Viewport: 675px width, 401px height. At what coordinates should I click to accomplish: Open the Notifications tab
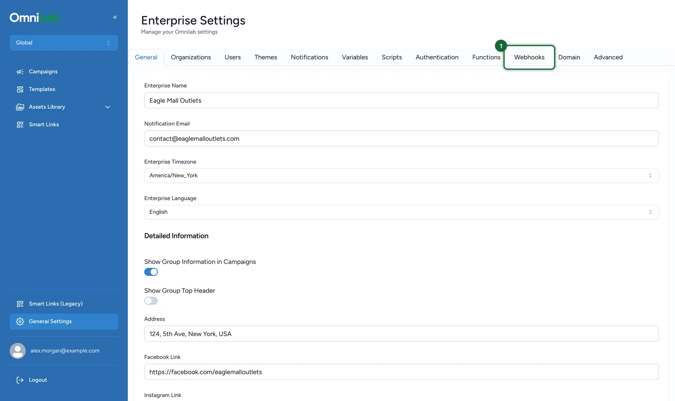coord(309,57)
